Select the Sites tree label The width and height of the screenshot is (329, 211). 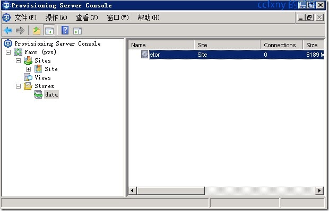42,60
